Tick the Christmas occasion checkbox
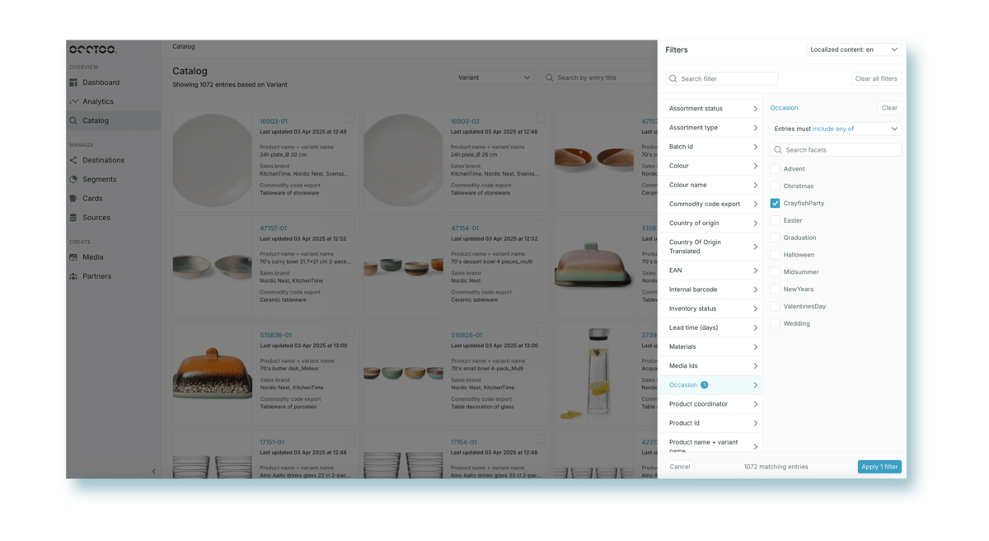The image size is (989, 541). coord(775,186)
